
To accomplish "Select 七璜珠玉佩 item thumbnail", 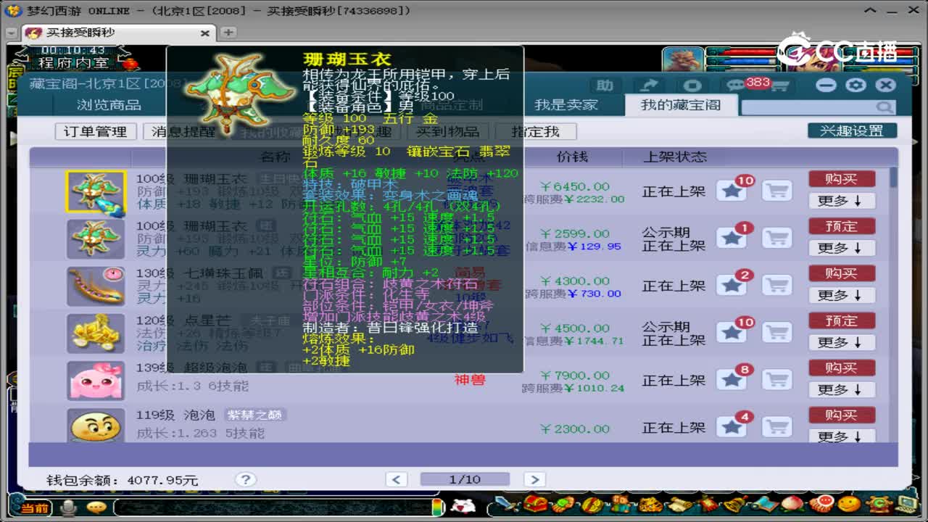I will coord(96,286).
